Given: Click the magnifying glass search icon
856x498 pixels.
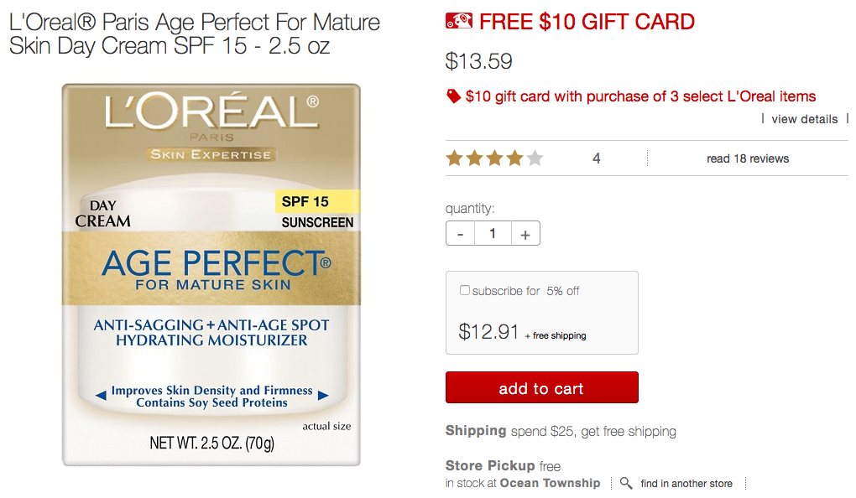Looking at the screenshot, I should (x=625, y=483).
